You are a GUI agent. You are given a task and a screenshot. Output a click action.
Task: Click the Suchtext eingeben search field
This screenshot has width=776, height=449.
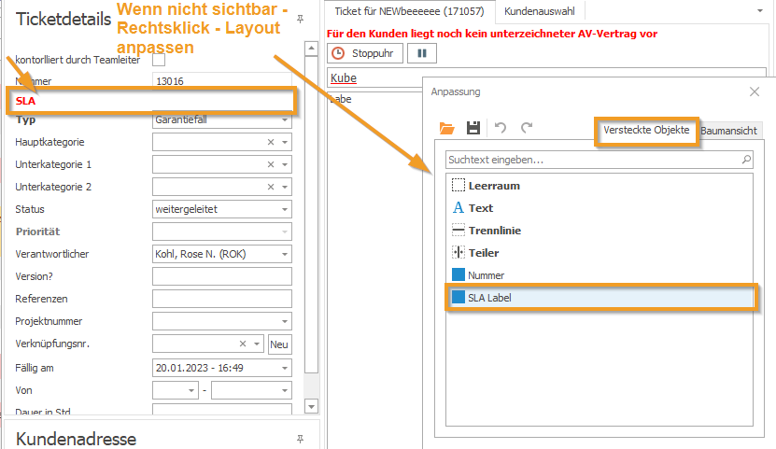point(592,160)
